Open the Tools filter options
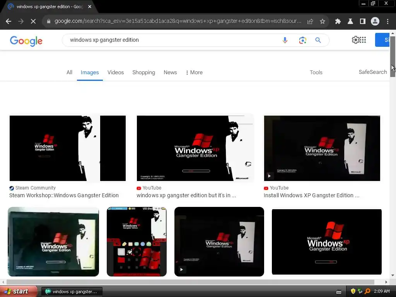396x297 pixels. click(x=316, y=72)
